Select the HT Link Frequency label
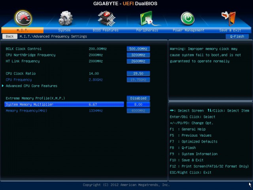Image resolution: width=253 pixels, height=190 pixels. click(23, 61)
